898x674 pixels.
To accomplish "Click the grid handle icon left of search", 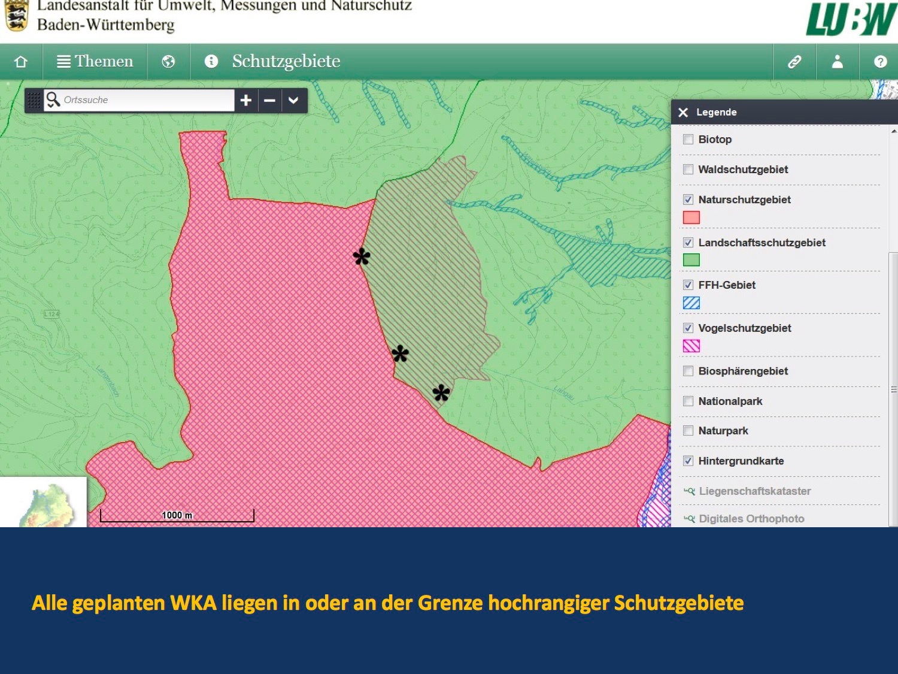I will tap(34, 101).
